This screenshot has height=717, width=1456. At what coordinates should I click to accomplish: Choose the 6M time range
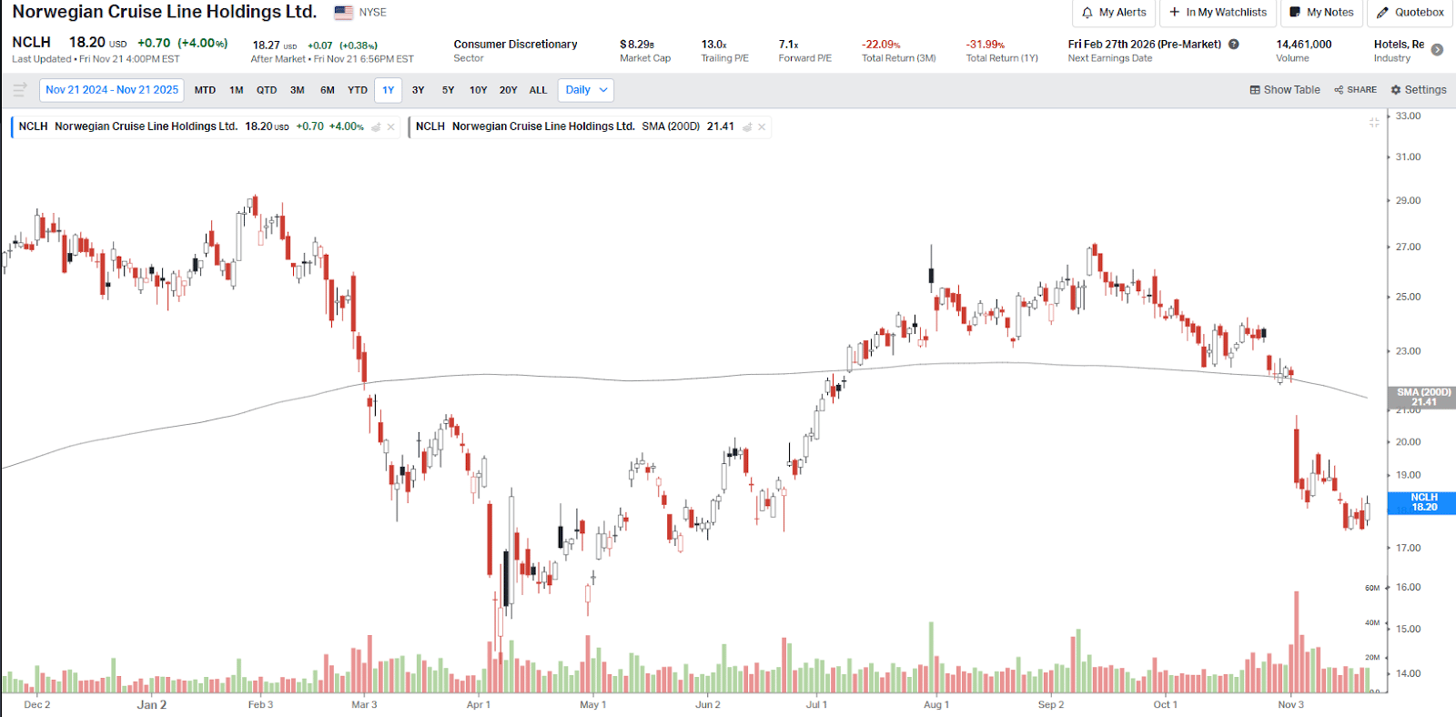click(x=328, y=90)
